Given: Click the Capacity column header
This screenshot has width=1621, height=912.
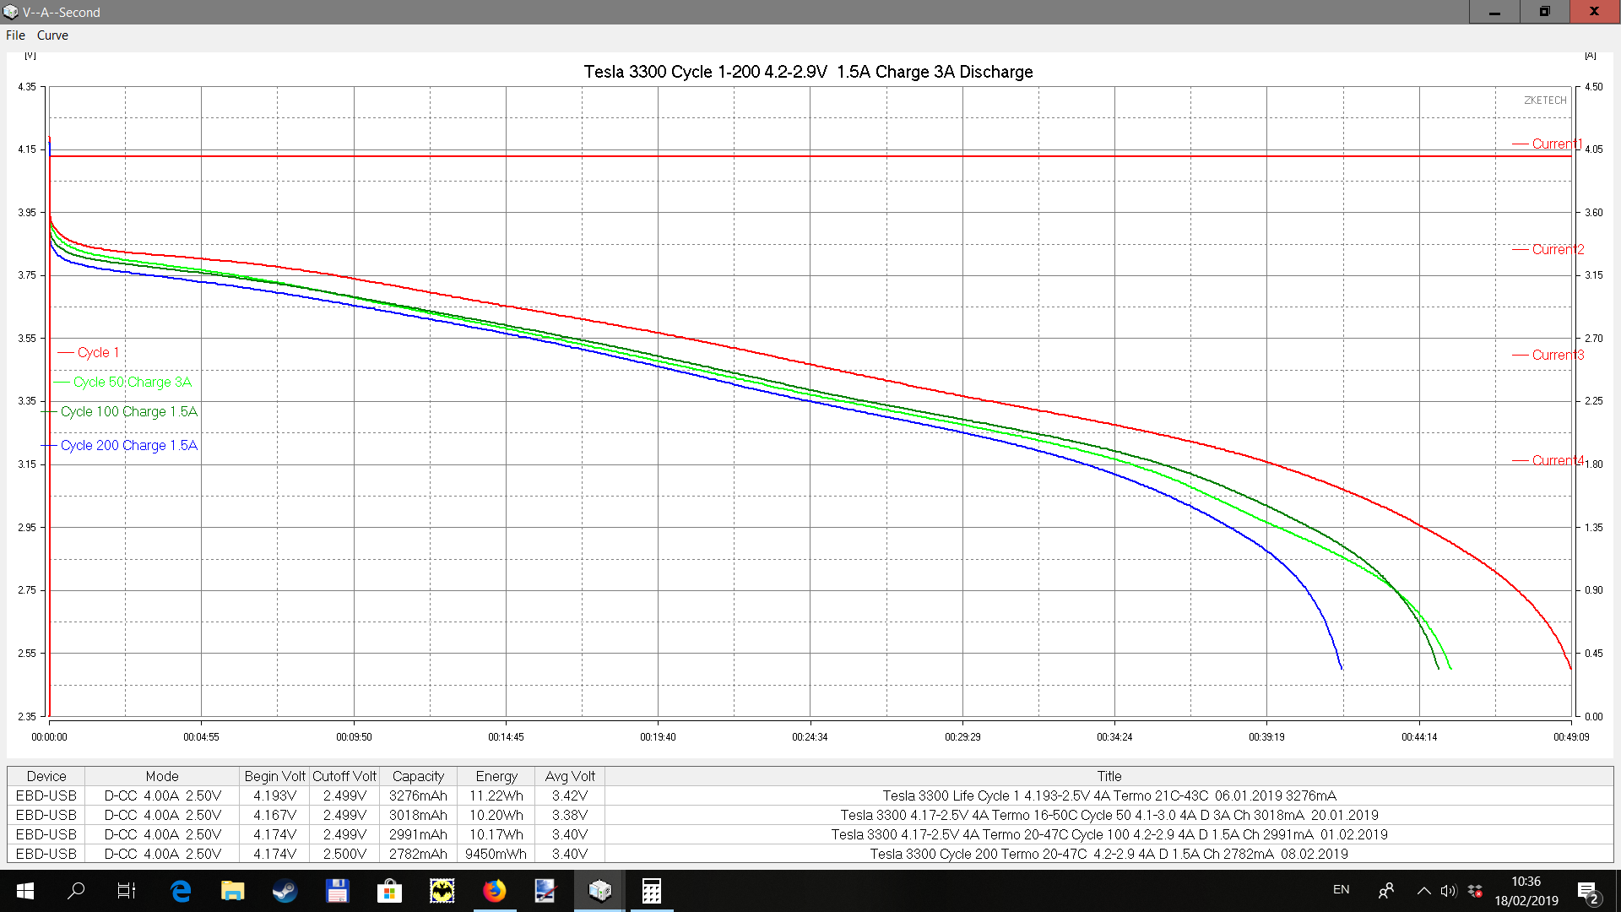Looking at the screenshot, I should click(x=418, y=776).
